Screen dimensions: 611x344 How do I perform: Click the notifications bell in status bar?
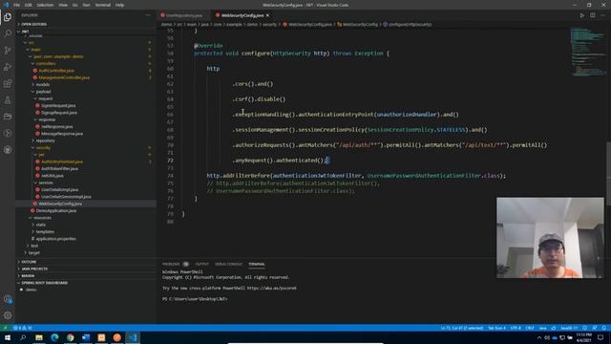pos(603,328)
